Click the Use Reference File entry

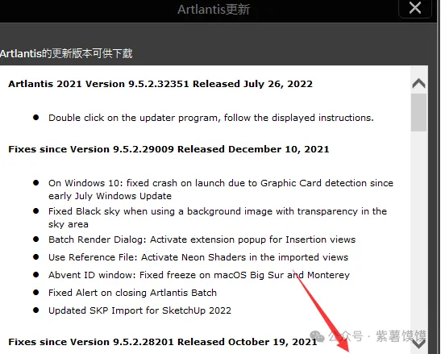pyautogui.click(x=198, y=257)
